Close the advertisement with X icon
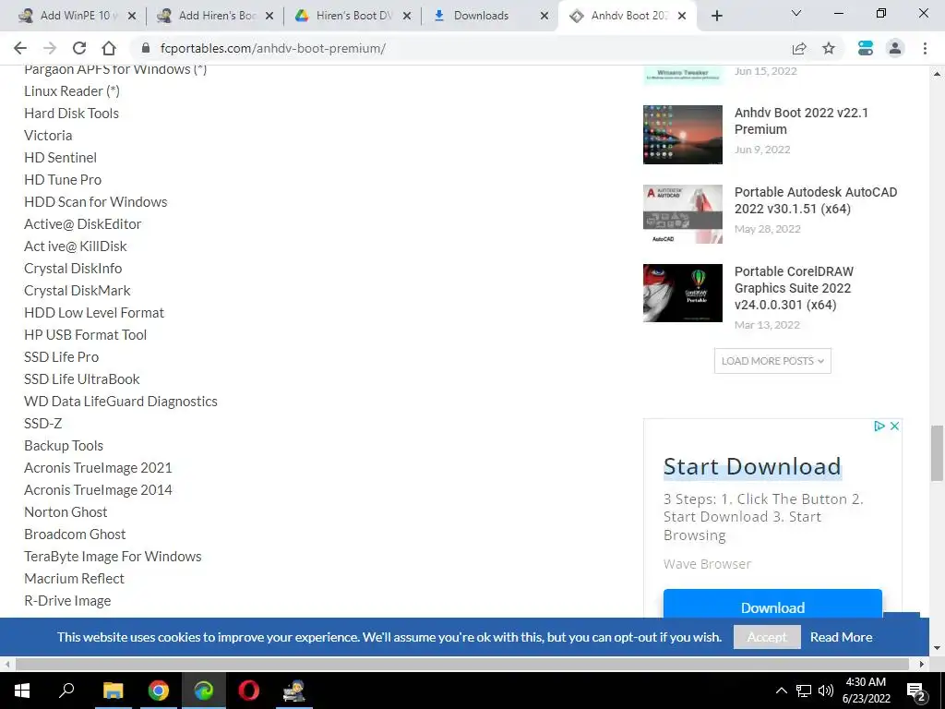The image size is (945, 709). coord(894,426)
